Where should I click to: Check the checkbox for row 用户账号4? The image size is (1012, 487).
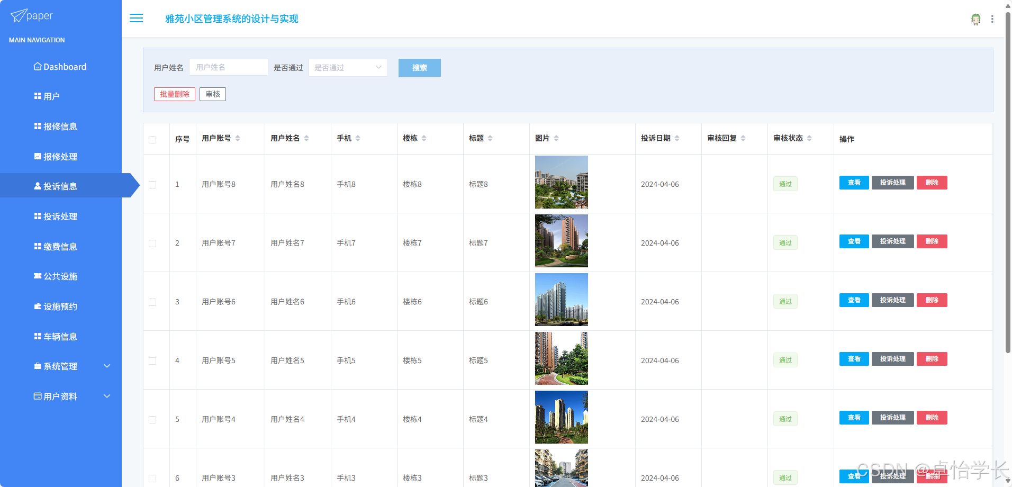(152, 420)
